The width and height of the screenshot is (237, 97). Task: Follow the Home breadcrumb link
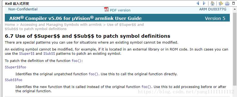coord(10,24)
